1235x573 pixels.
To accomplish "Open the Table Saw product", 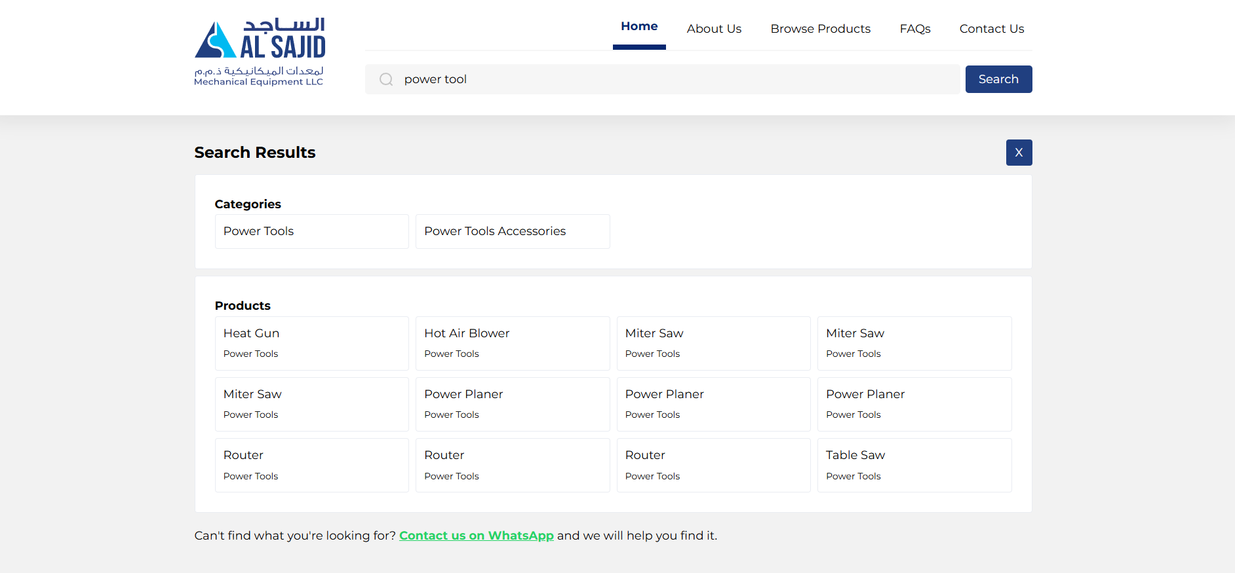I will point(914,465).
